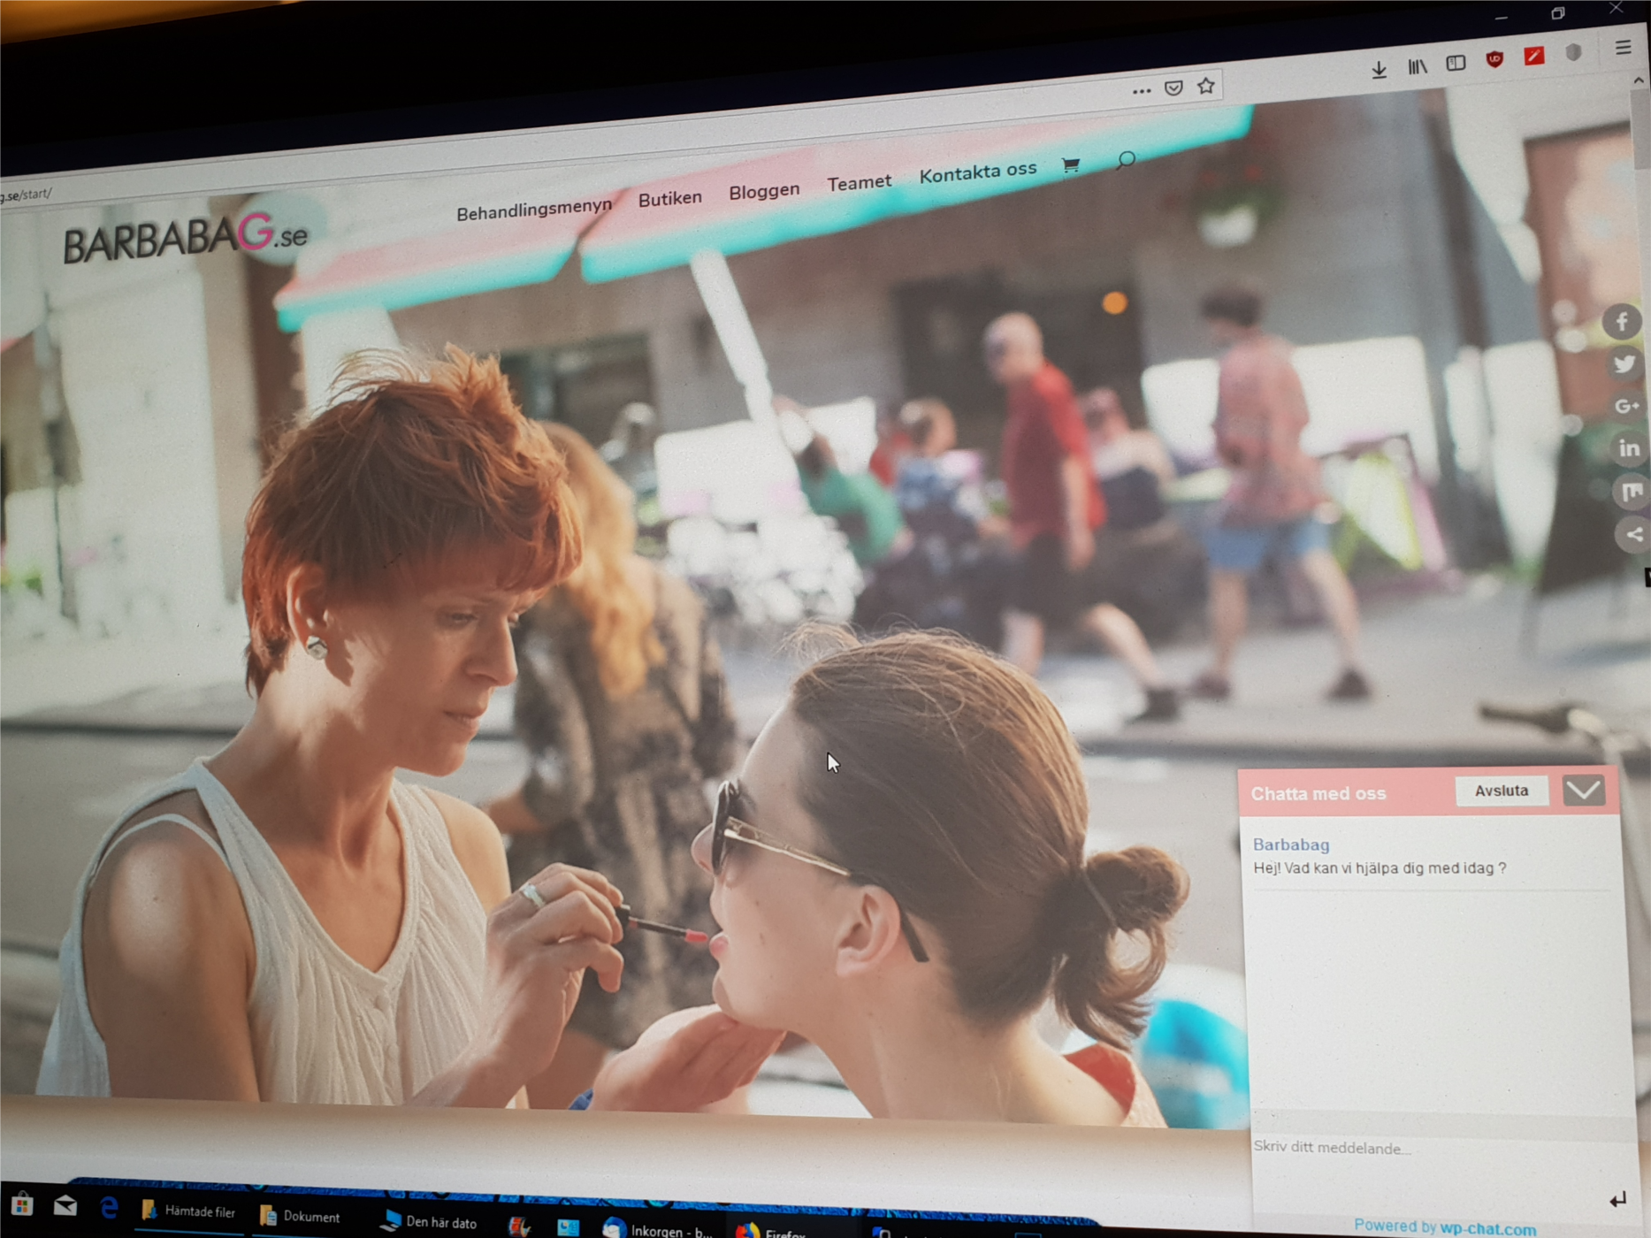Click the Chatta med oss header
This screenshot has height=1238, width=1651.
point(1319,793)
